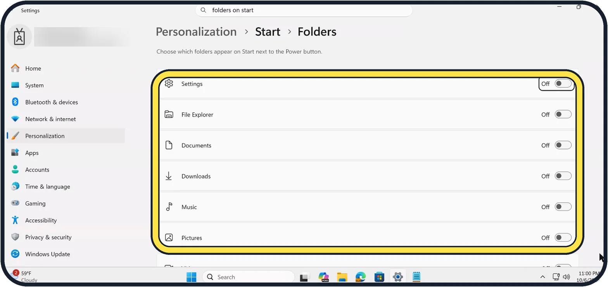Turn on the Downloads toggle
Viewport: 608px width, 287px height.
tap(563, 176)
